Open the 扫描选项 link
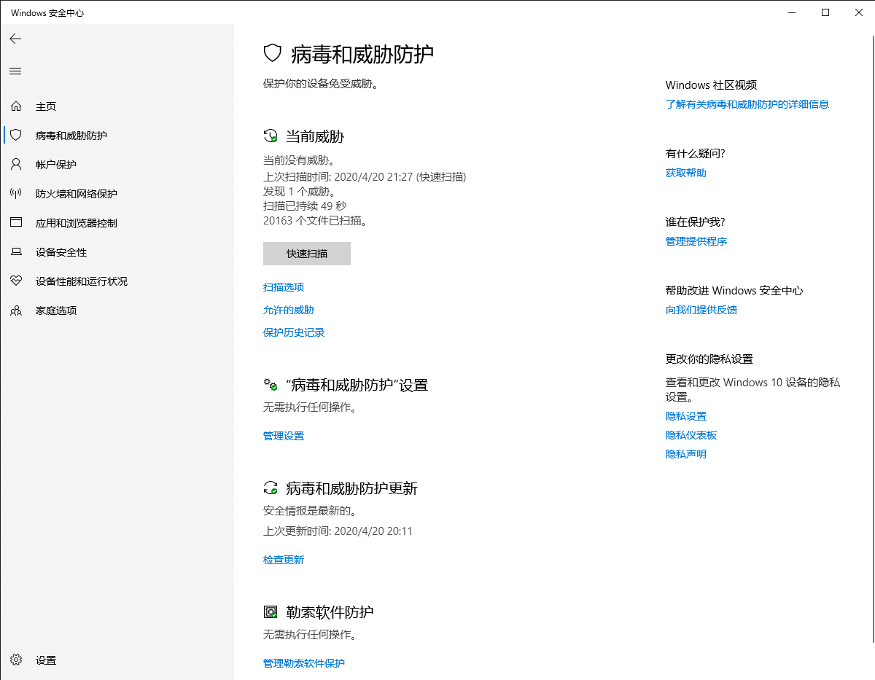 (284, 287)
